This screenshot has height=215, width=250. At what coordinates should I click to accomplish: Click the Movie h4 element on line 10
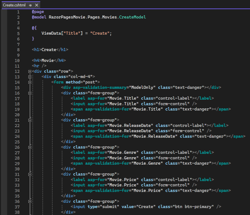click(48, 60)
